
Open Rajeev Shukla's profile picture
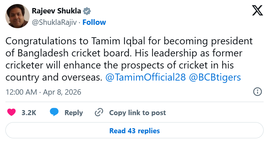(x=17, y=16)
